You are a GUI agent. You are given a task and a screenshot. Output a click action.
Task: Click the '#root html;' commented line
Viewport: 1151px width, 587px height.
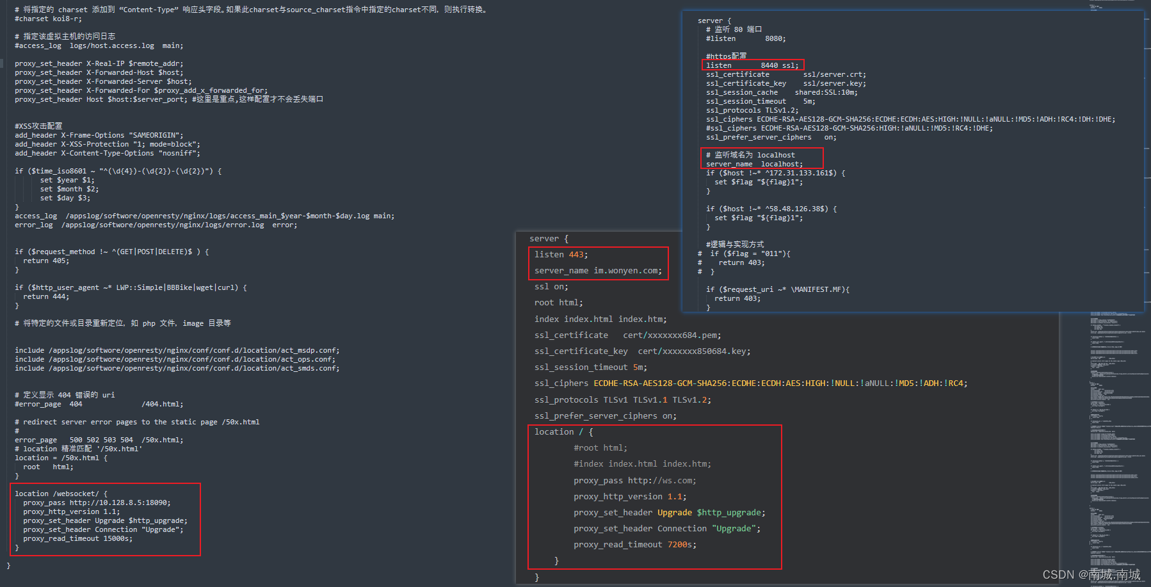tap(600, 448)
